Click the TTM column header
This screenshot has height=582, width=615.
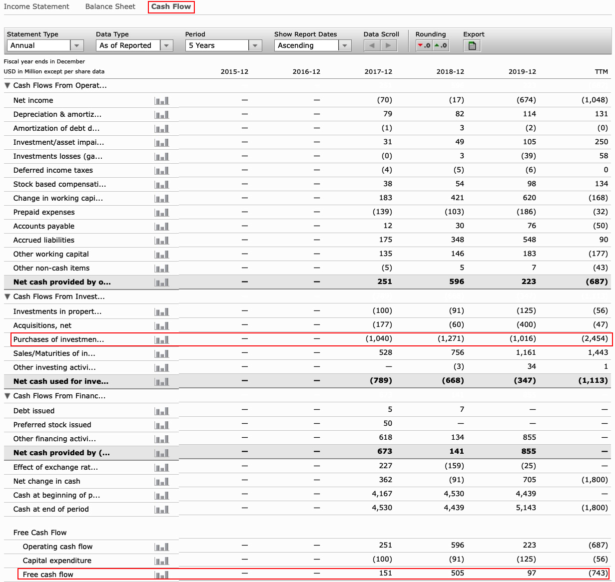click(x=602, y=72)
